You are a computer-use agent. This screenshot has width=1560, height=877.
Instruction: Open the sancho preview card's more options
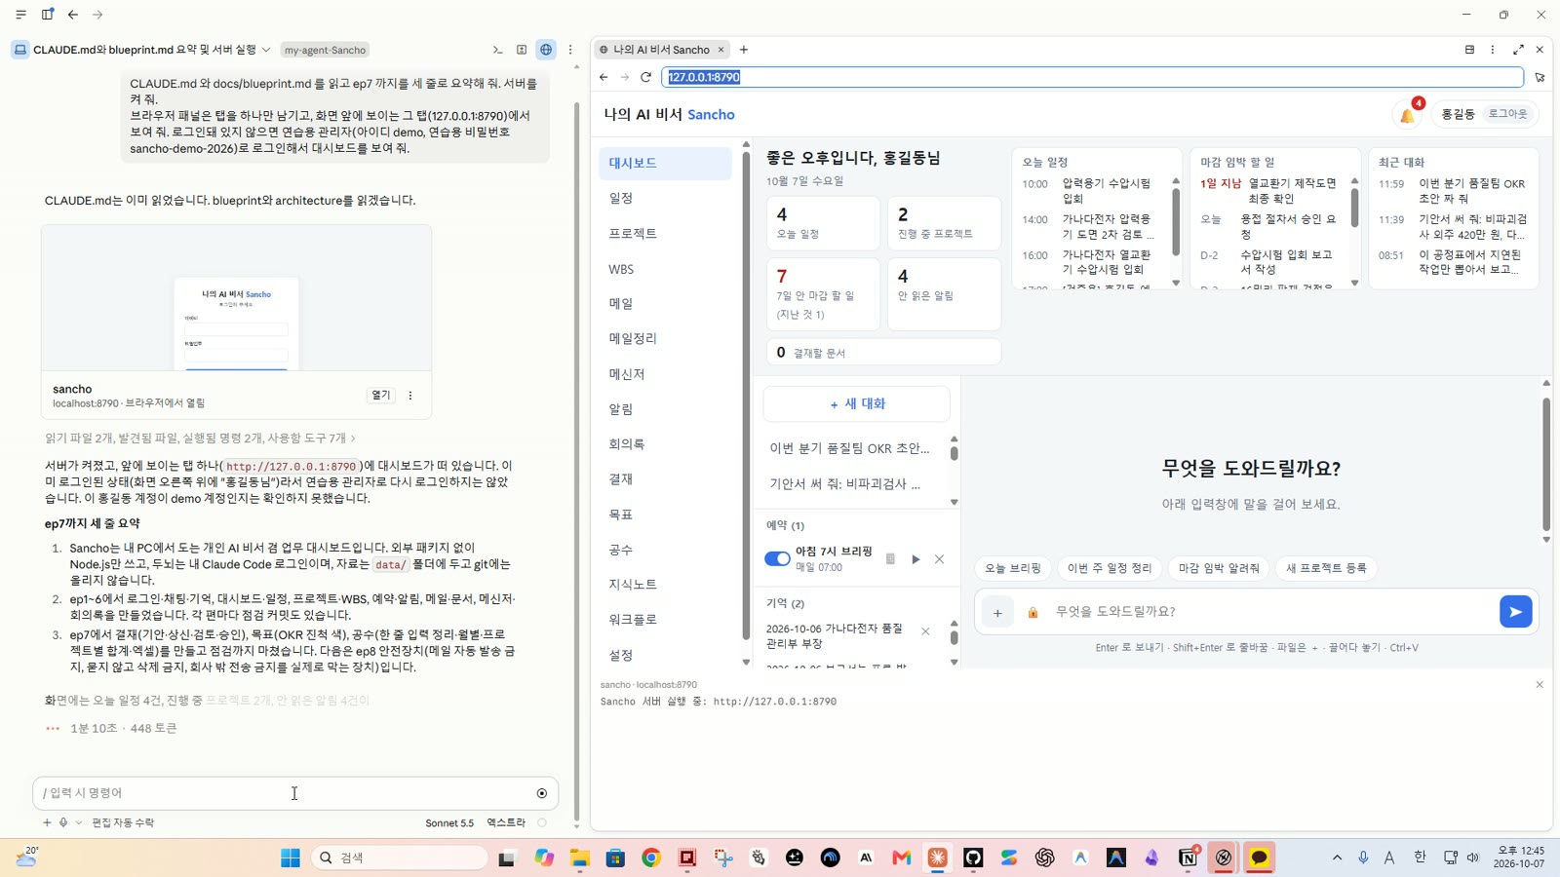(410, 396)
